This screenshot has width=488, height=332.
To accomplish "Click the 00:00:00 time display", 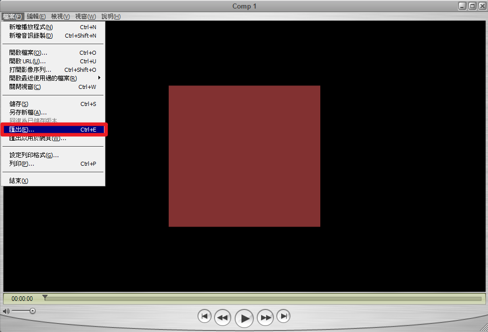I will click(22, 299).
